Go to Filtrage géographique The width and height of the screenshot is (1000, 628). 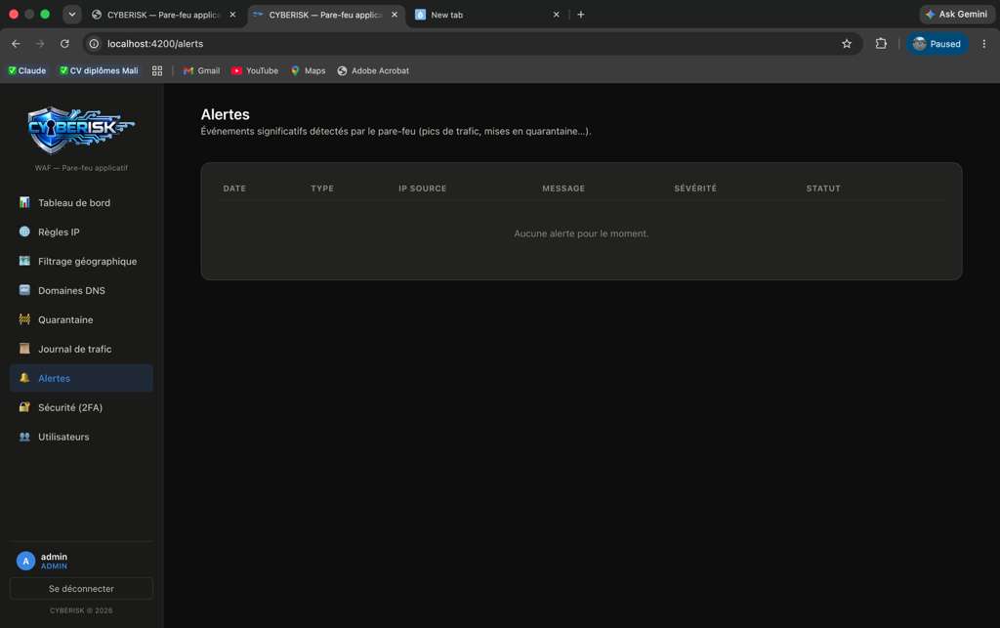tap(81, 262)
